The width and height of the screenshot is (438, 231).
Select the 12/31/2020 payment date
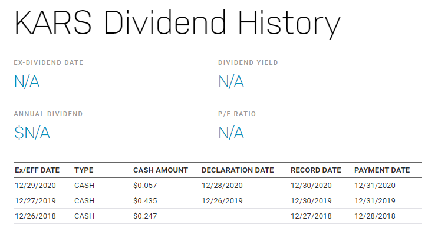click(375, 186)
